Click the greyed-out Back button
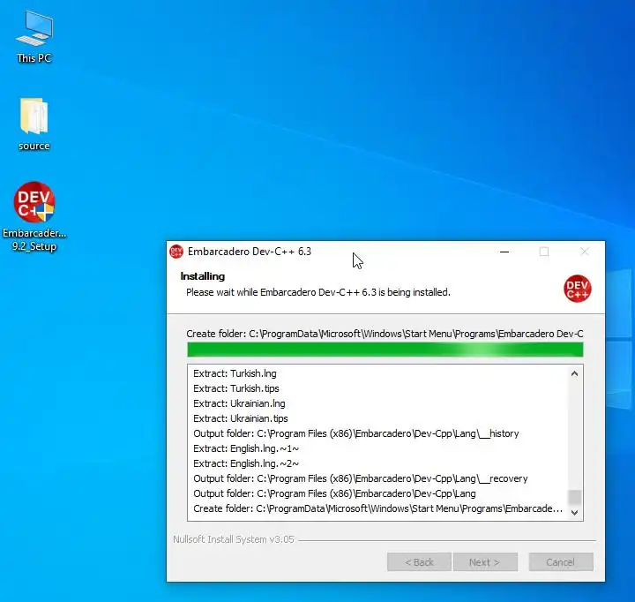635x602 pixels. click(419, 562)
